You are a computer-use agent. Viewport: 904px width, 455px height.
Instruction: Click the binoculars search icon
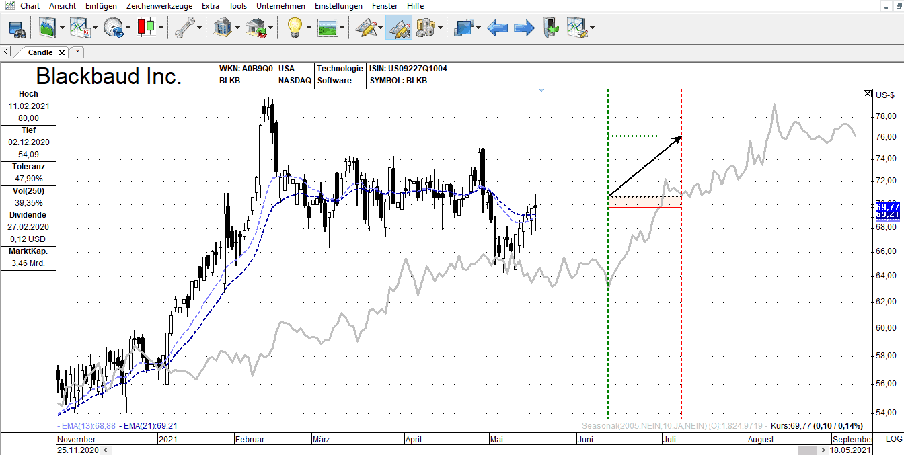[x=17, y=28]
